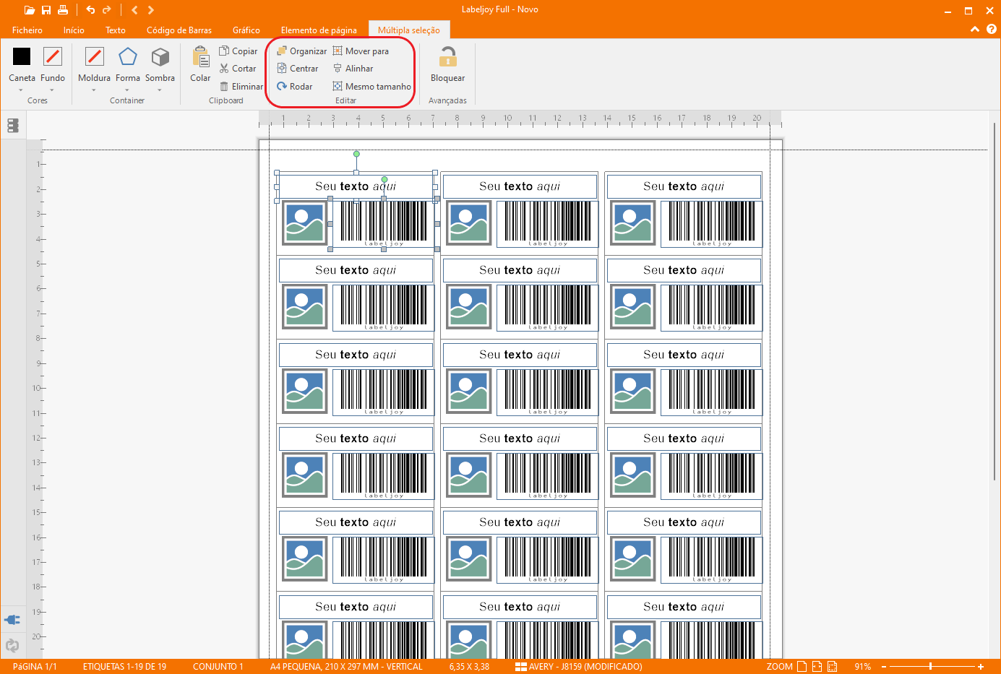Click CONJUNTO 1 in status bar

coord(218,667)
